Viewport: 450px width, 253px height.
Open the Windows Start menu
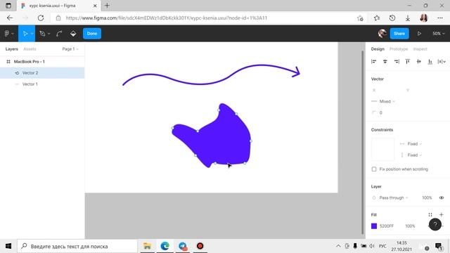(8, 246)
